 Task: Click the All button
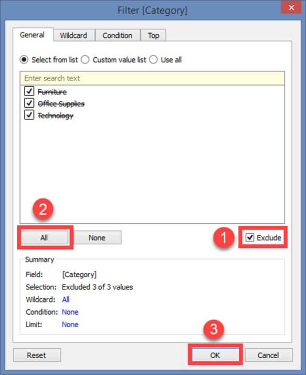pos(44,237)
